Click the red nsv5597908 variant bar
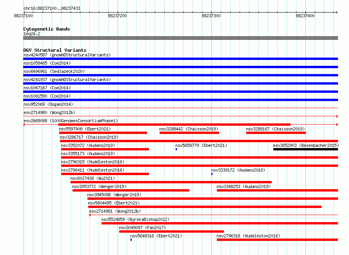Image resolution: width=349 pixels, height=255 pixels. point(103,133)
